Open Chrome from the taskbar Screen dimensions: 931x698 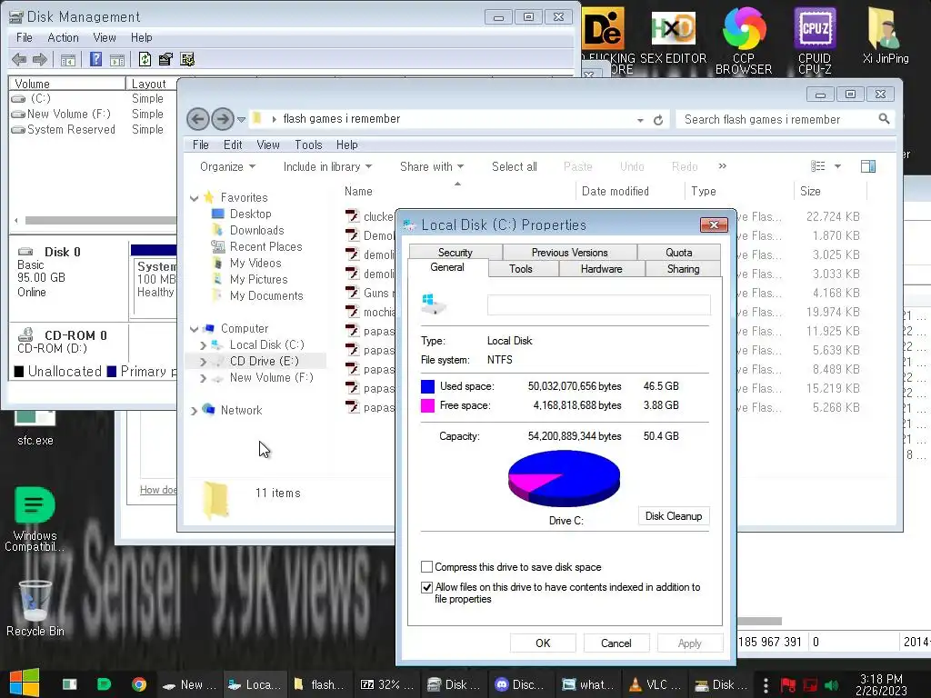click(139, 684)
